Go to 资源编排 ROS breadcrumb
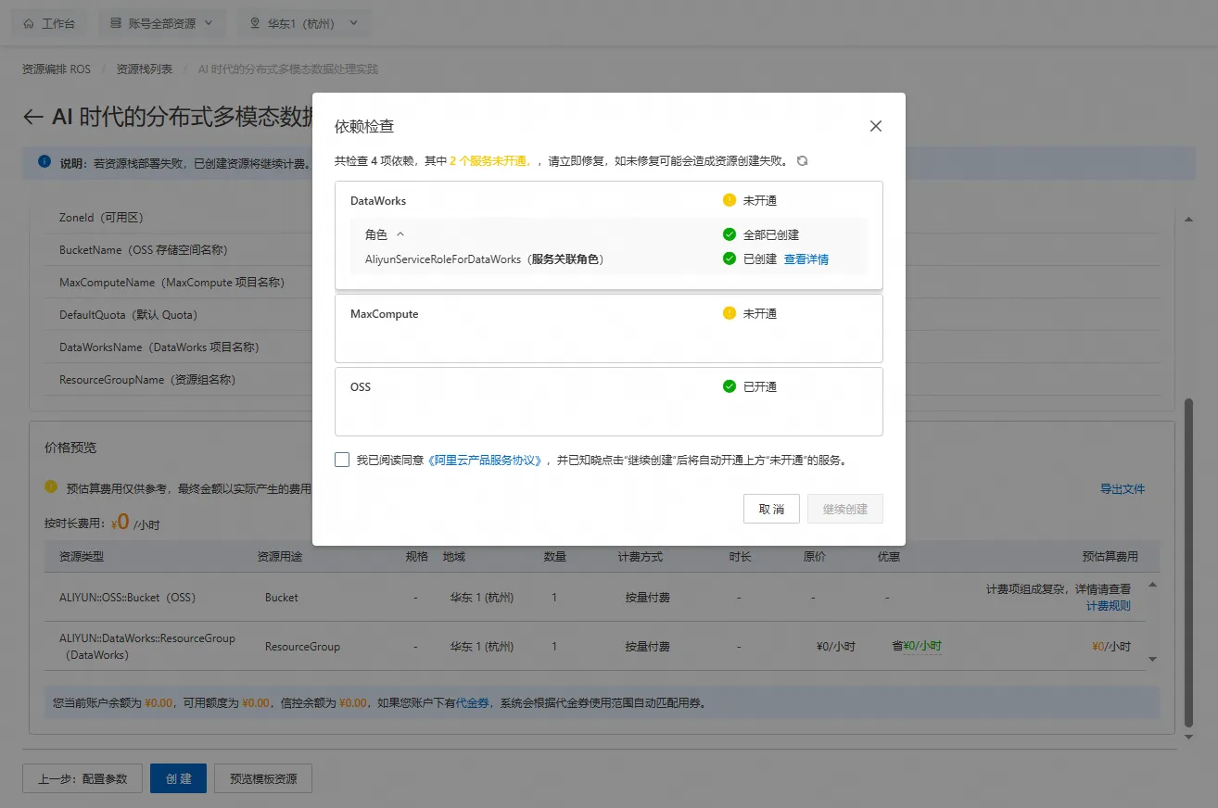 point(57,69)
